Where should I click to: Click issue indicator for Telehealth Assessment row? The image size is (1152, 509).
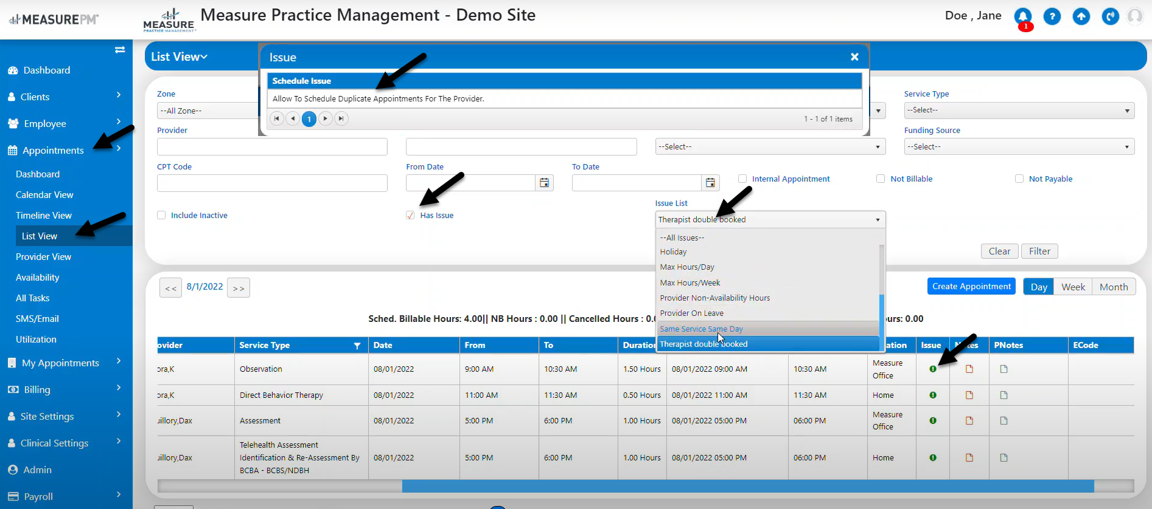pyautogui.click(x=933, y=458)
